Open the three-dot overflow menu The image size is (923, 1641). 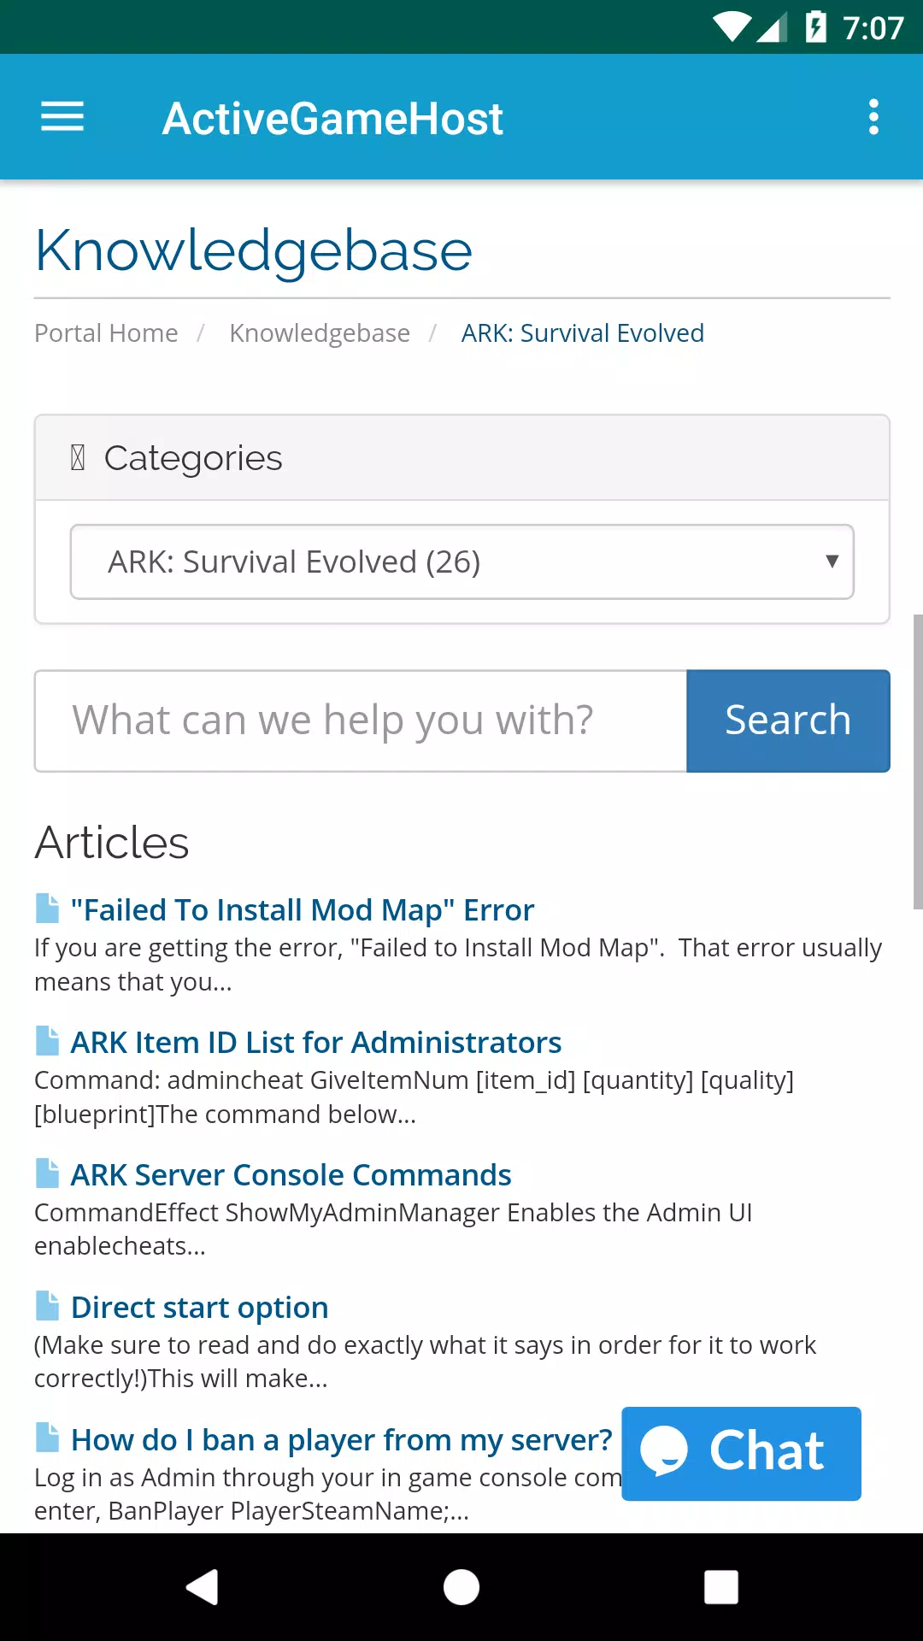click(873, 117)
